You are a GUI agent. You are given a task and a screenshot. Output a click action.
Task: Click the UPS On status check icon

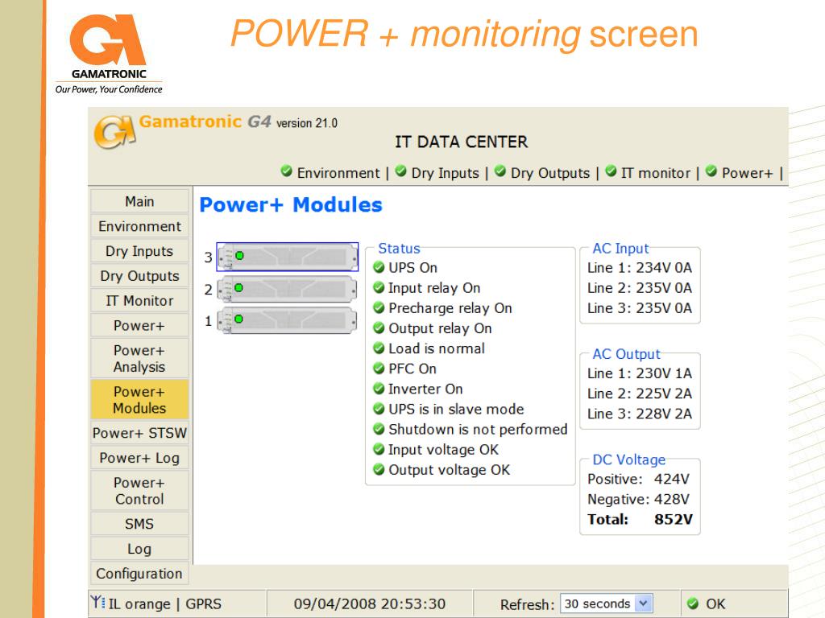pos(379,267)
